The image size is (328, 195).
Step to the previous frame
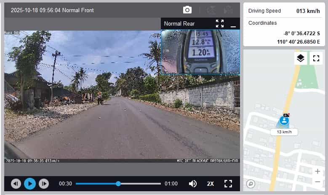click(16, 184)
